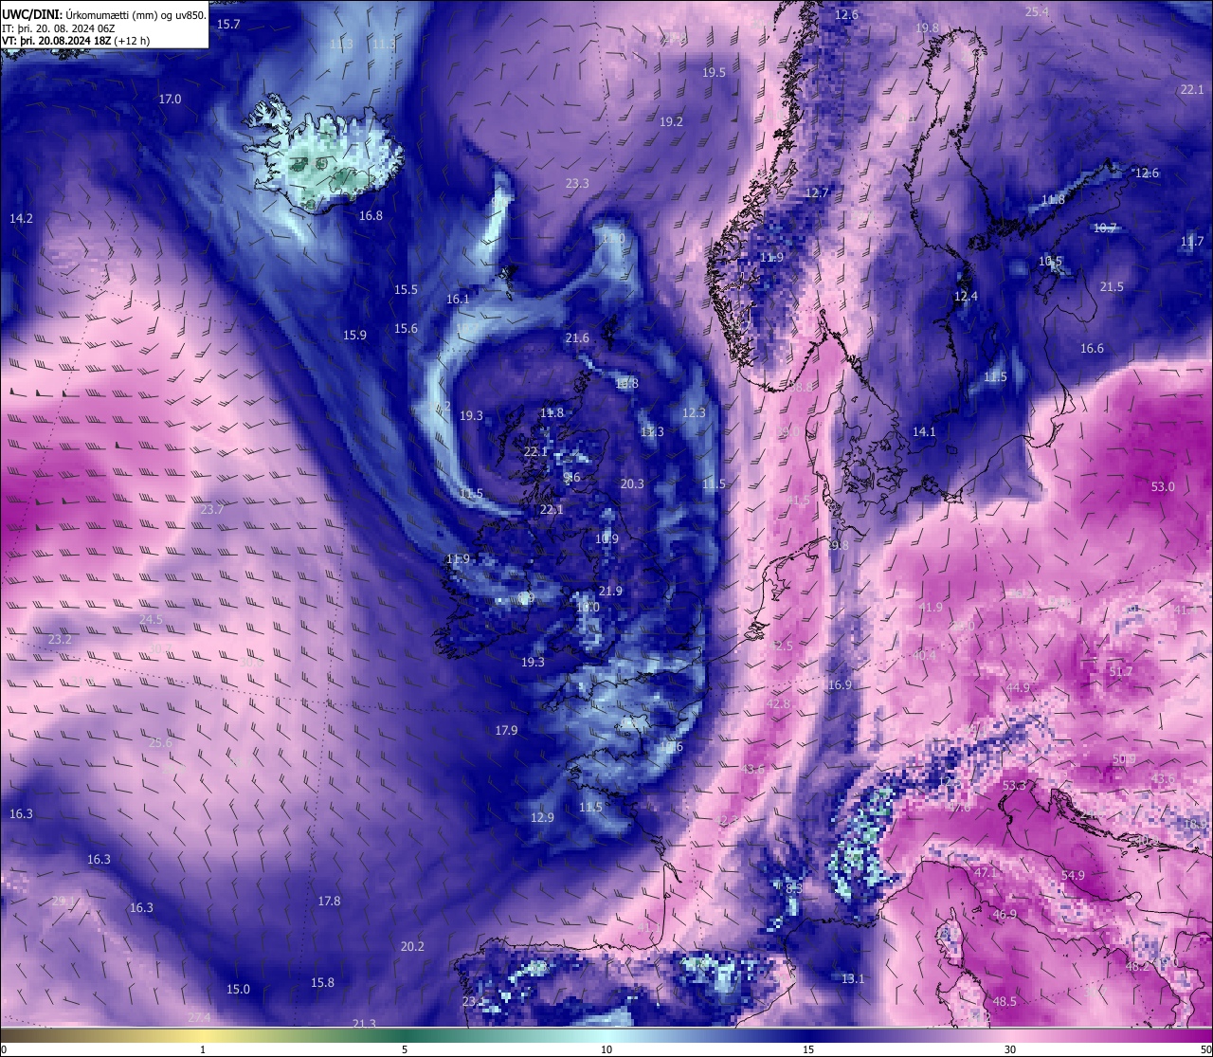The width and height of the screenshot is (1213, 1057).
Task: Click the 30 label on the color scale
Action: click(1010, 1049)
